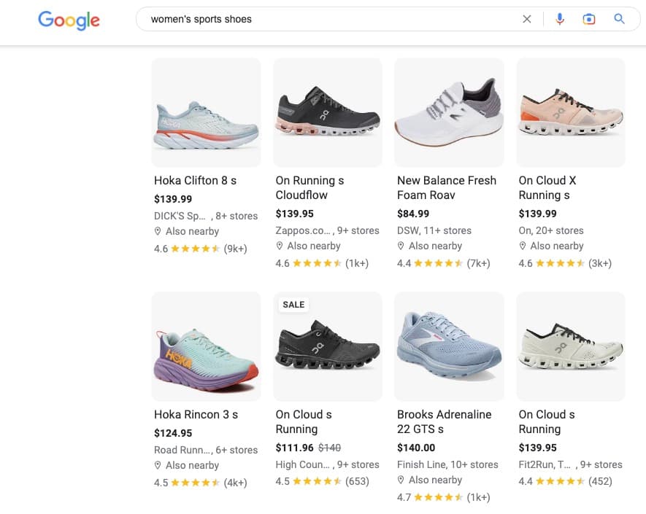646x514 pixels.
Task: Click the location pin under New Balance Roav
Action: coord(401,246)
